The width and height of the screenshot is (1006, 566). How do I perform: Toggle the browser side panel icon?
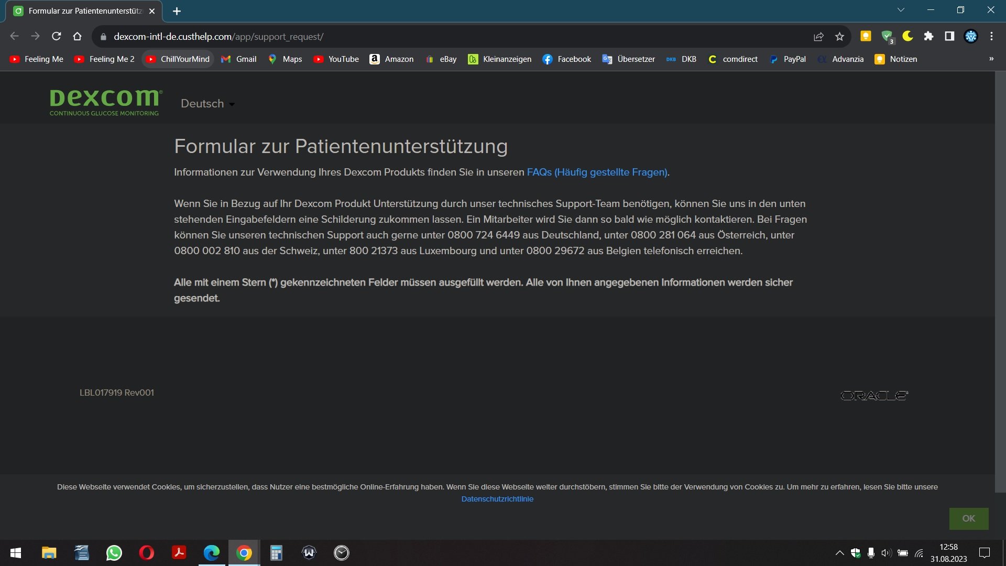(949, 36)
